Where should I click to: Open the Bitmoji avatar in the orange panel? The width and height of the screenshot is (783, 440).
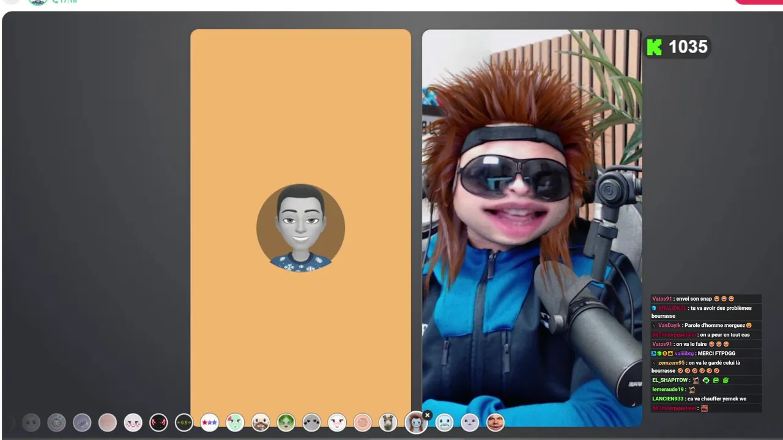point(300,227)
